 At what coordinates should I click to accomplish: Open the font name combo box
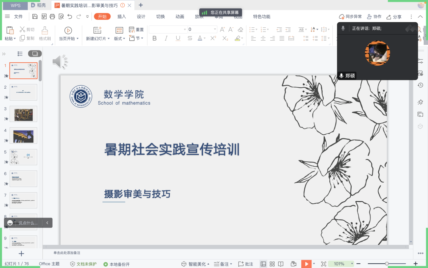tap(168, 29)
